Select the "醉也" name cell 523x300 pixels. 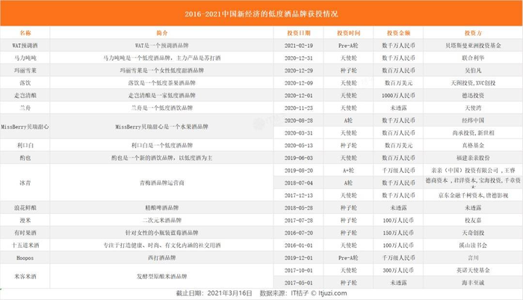pyautogui.click(x=25, y=158)
